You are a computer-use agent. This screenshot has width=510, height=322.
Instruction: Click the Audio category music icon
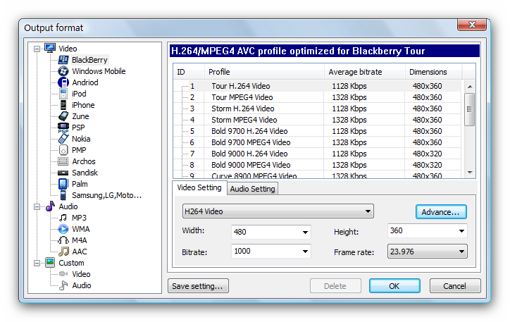[x=50, y=206]
